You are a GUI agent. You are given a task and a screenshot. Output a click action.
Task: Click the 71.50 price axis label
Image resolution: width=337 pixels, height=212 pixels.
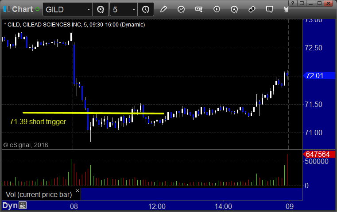coord(314,104)
